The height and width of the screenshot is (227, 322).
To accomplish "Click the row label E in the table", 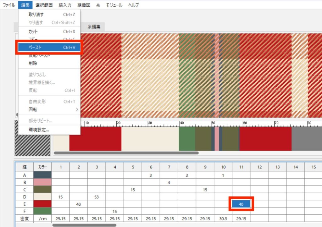I will point(25,204).
